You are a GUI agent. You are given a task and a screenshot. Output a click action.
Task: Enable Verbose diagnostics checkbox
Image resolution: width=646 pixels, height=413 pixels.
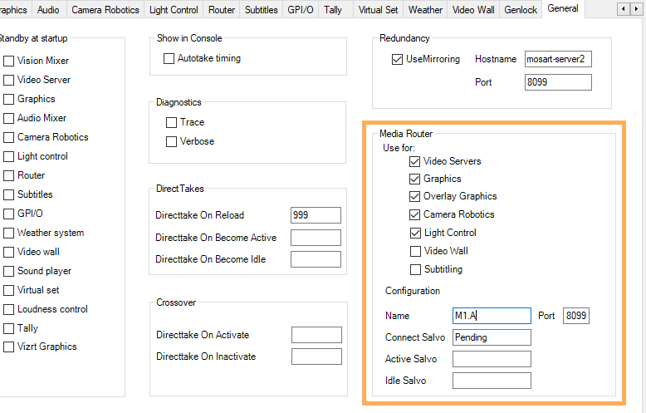click(172, 141)
